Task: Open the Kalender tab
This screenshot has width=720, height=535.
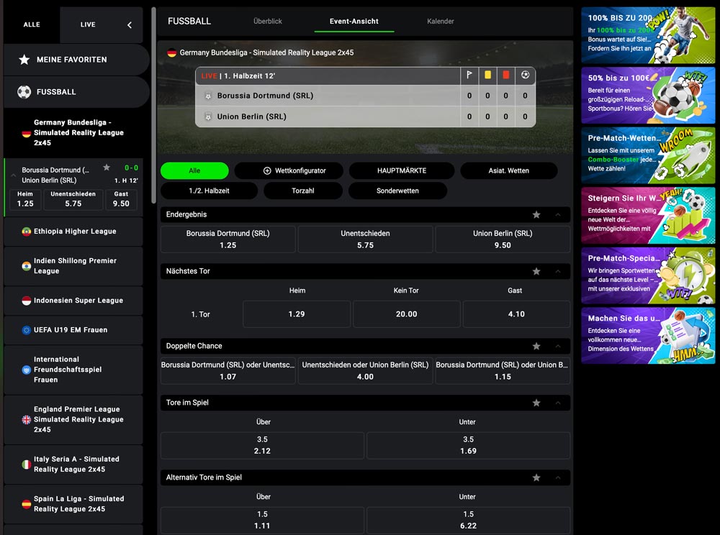Action: click(441, 21)
